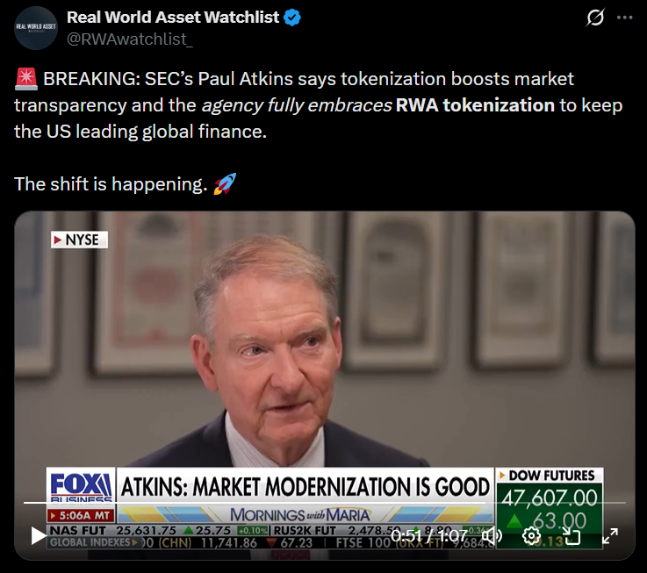Click the 0:51 / 1:07 time display
647x573 pixels.
[428, 536]
